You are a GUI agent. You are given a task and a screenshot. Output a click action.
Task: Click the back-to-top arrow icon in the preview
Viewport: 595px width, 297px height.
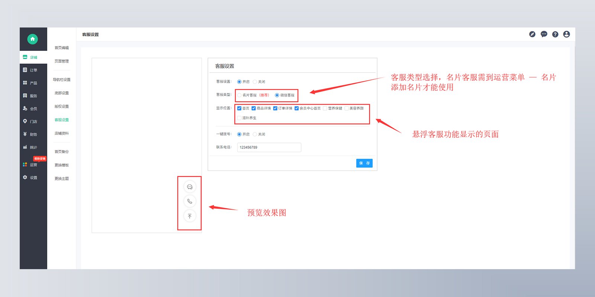coord(190,216)
